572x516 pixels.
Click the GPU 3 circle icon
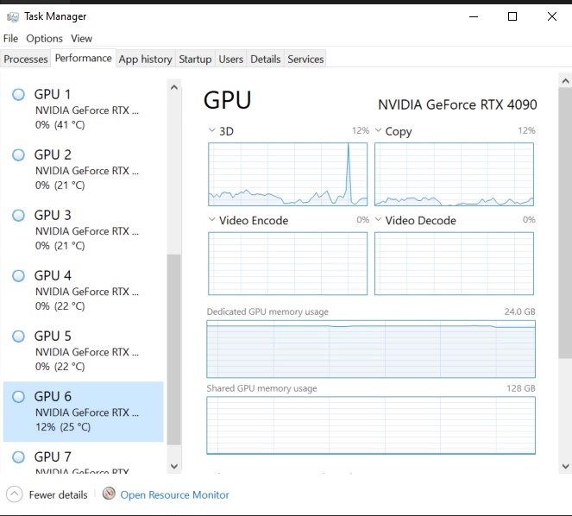(x=18, y=216)
